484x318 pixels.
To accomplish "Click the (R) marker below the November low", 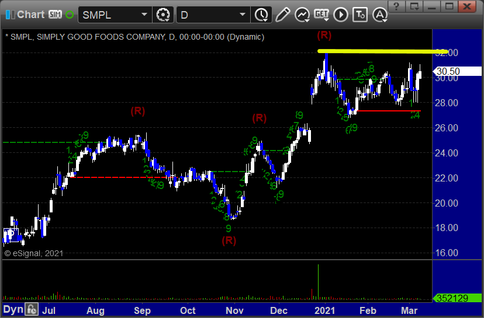I will click(229, 240).
